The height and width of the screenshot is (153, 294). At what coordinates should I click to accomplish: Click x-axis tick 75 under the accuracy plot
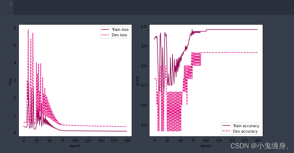(193, 141)
